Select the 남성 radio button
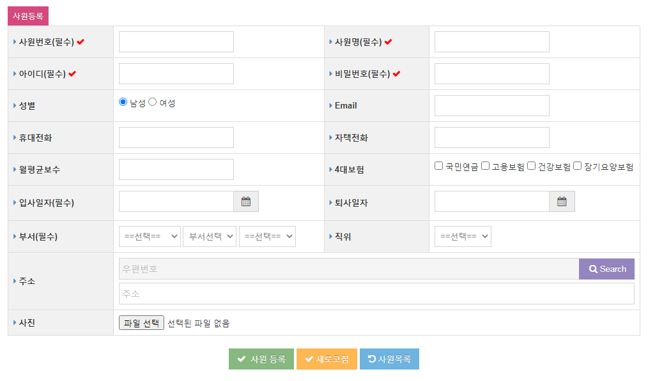Screen dimensions: 648x381 (123, 102)
